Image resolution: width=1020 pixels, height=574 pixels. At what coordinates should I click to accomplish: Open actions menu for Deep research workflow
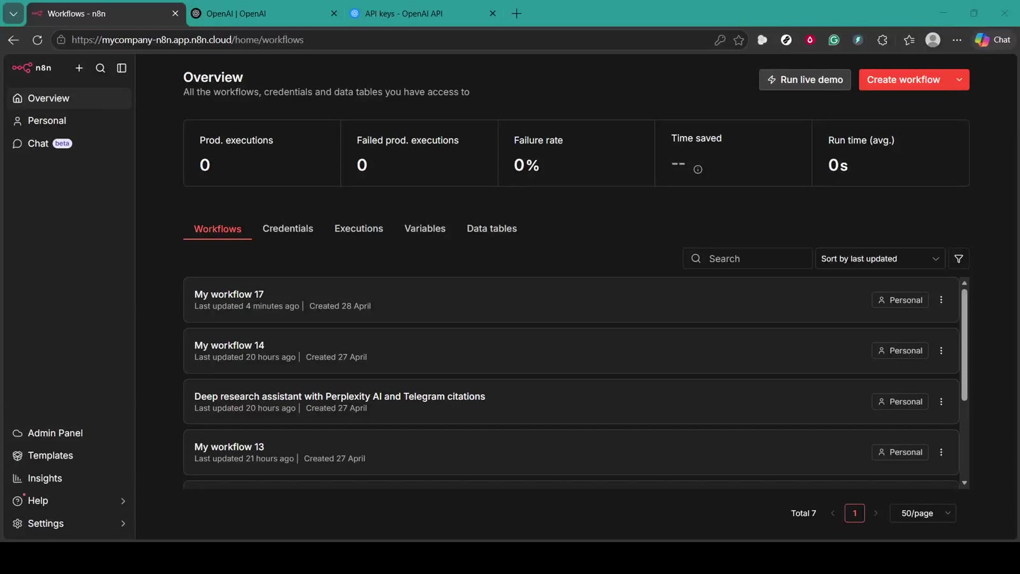coord(941,402)
